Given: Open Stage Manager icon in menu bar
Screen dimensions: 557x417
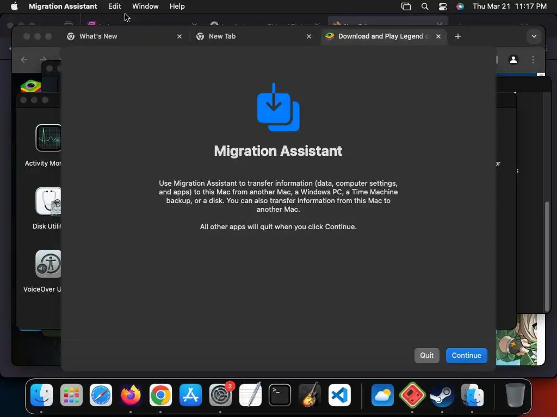Looking at the screenshot, I should tap(406, 6).
